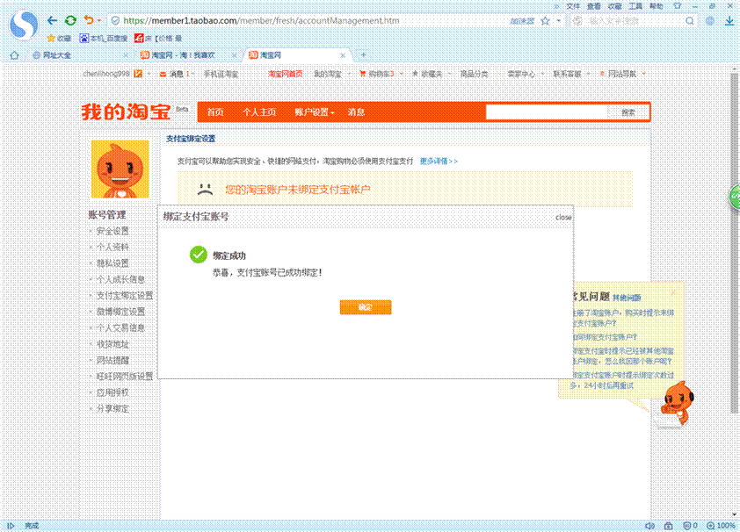This screenshot has height=532, width=740.
Task: Bookmark this page with the star icon
Action: [x=545, y=21]
